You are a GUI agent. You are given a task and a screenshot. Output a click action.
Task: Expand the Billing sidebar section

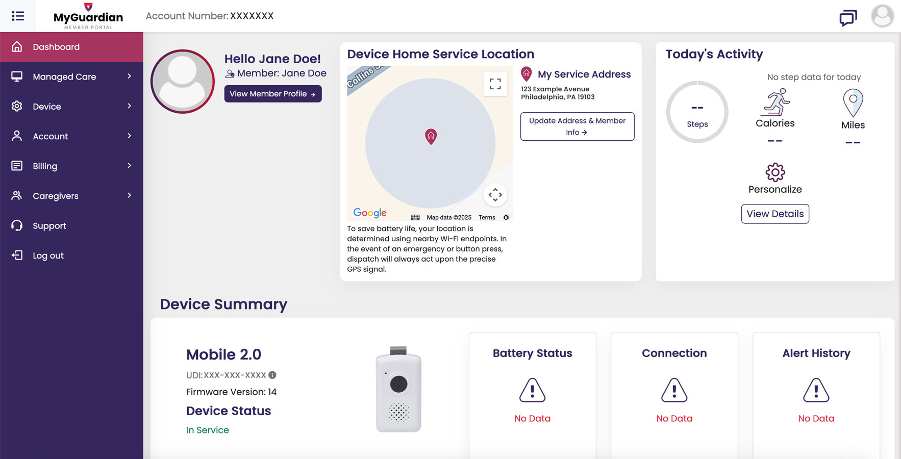[x=71, y=166]
